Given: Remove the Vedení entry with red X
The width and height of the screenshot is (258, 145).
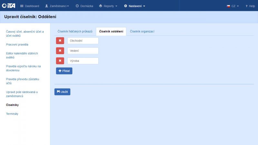Looking at the screenshot, I should (60, 51).
